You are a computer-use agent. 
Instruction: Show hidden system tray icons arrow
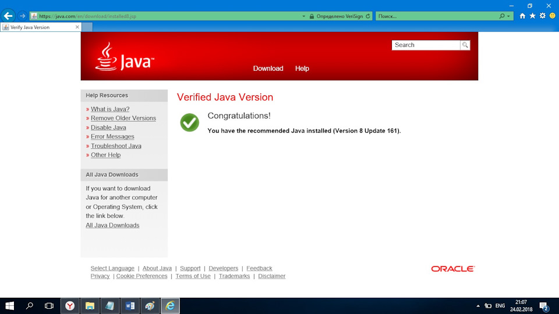click(x=478, y=306)
